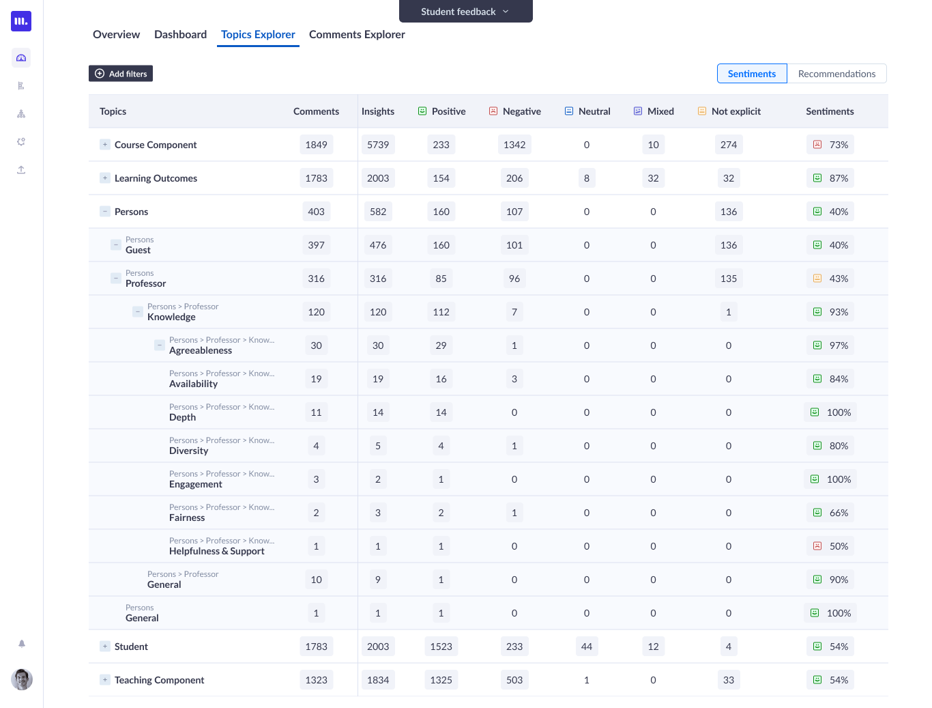
Task: Expand the Course Component topic row
Action: click(x=105, y=145)
